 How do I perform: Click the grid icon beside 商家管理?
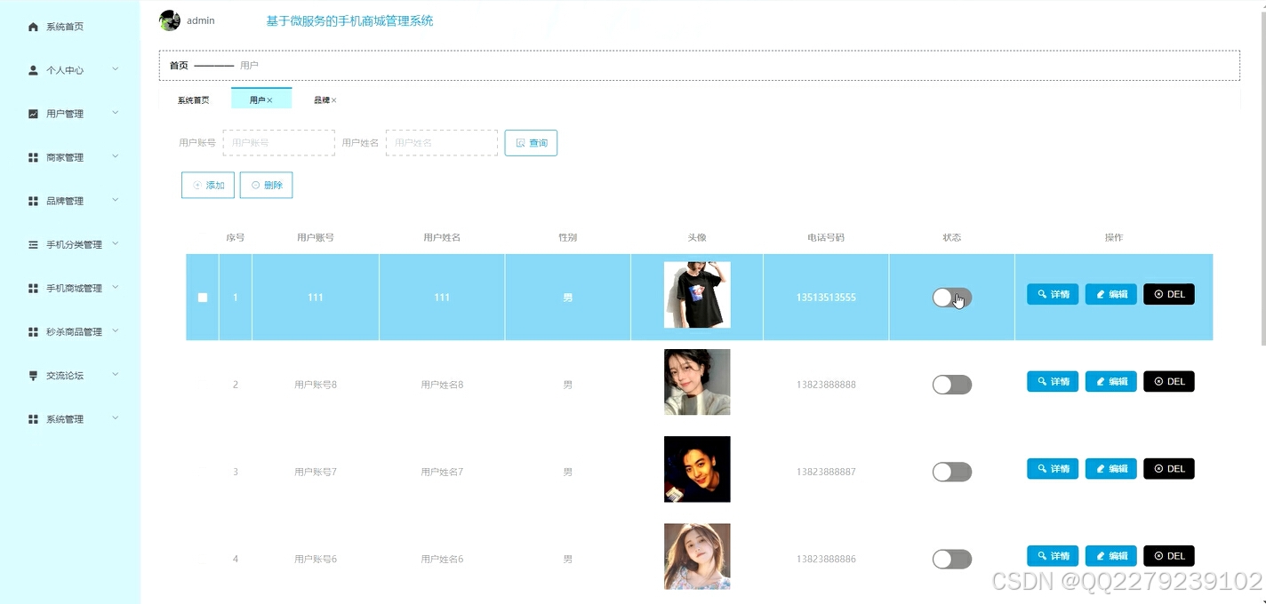coord(34,157)
